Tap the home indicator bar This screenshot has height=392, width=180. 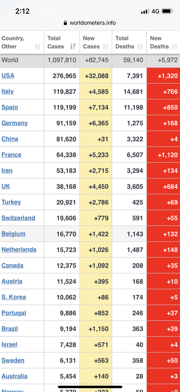click(x=90, y=387)
